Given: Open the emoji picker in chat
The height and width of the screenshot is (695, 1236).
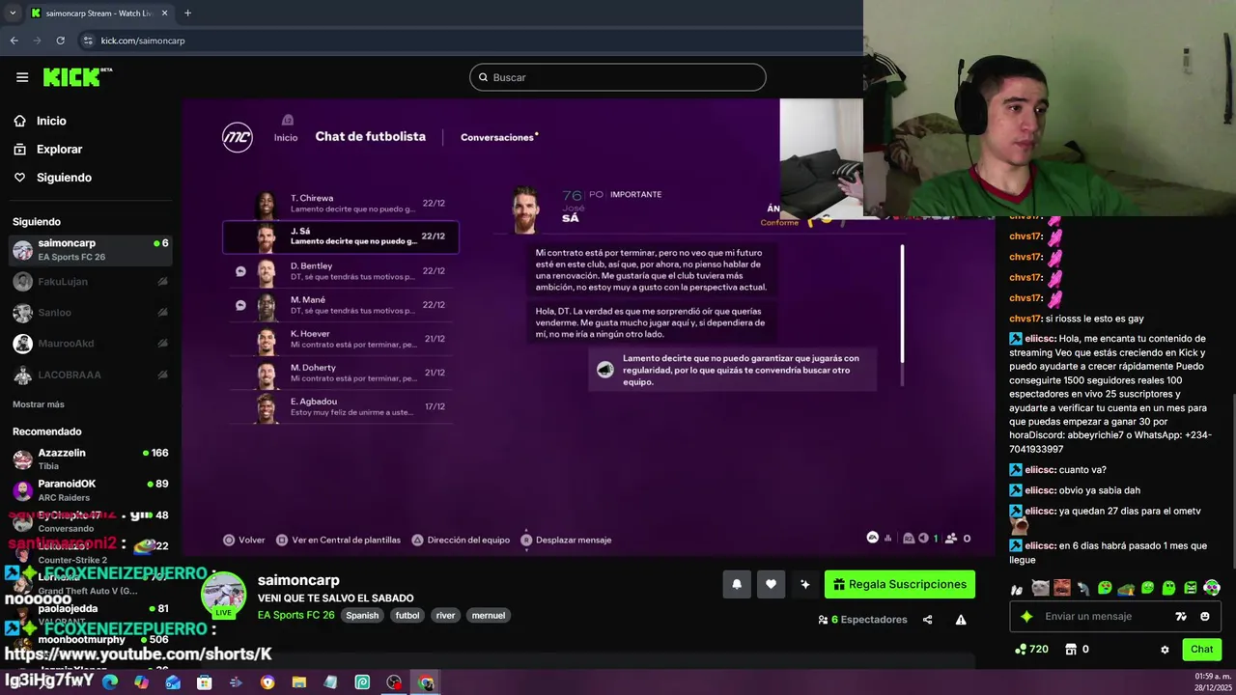Looking at the screenshot, I should click(1204, 616).
